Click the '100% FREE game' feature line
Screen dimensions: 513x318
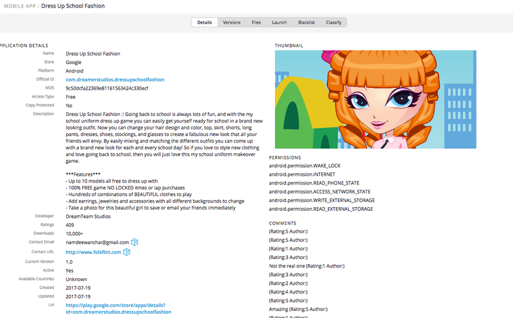[125, 188]
